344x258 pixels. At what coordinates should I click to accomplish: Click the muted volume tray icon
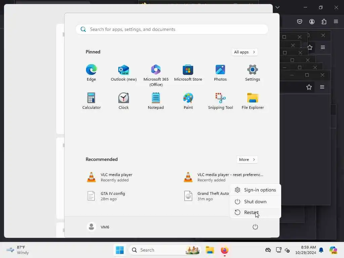287,250
